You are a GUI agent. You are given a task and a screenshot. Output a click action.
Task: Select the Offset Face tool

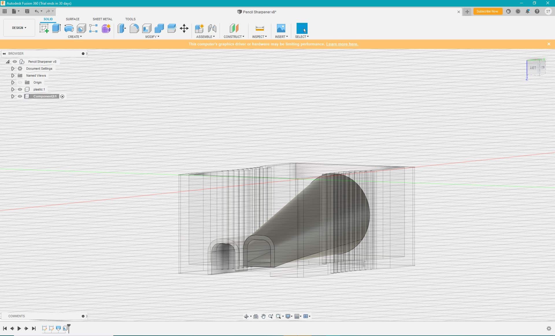point(171,28)
